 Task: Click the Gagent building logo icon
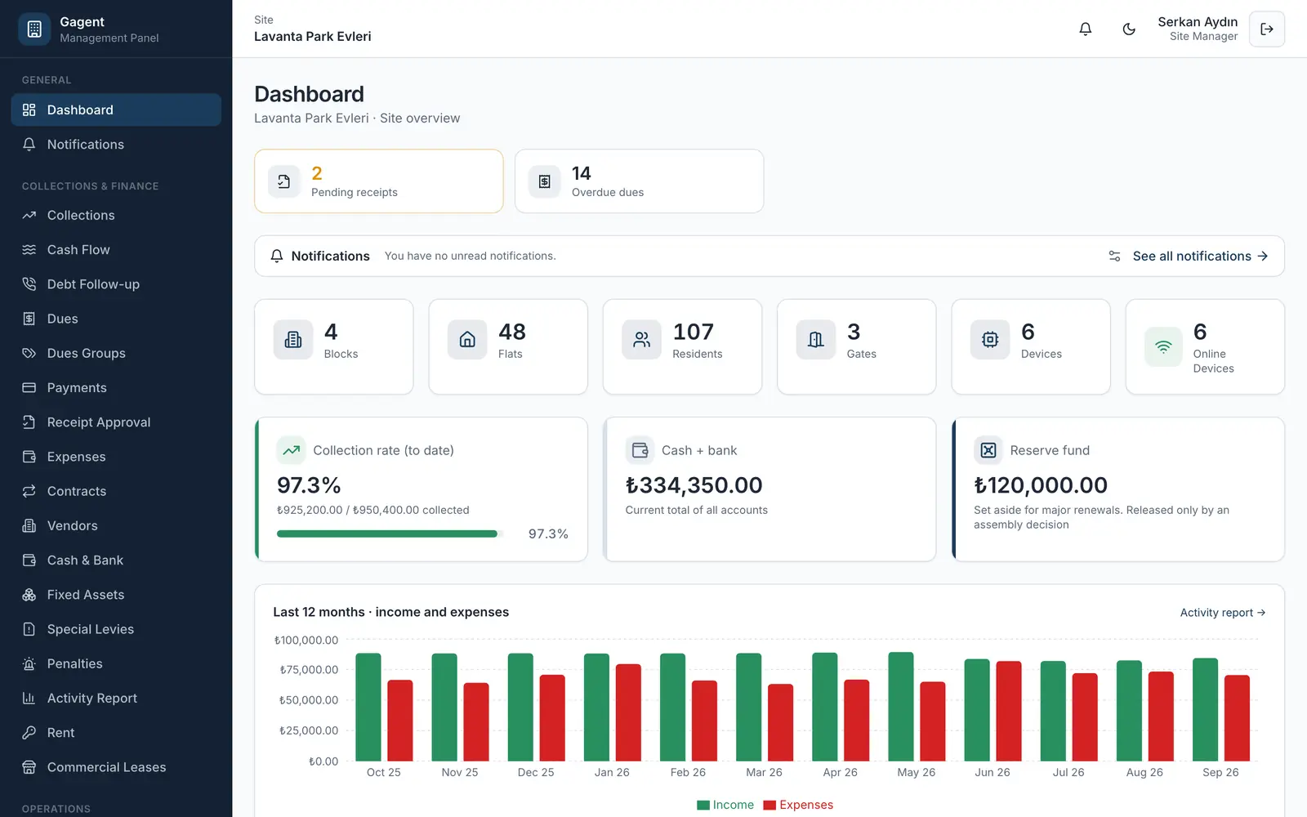pyautogui.click(x=34, y=29)
